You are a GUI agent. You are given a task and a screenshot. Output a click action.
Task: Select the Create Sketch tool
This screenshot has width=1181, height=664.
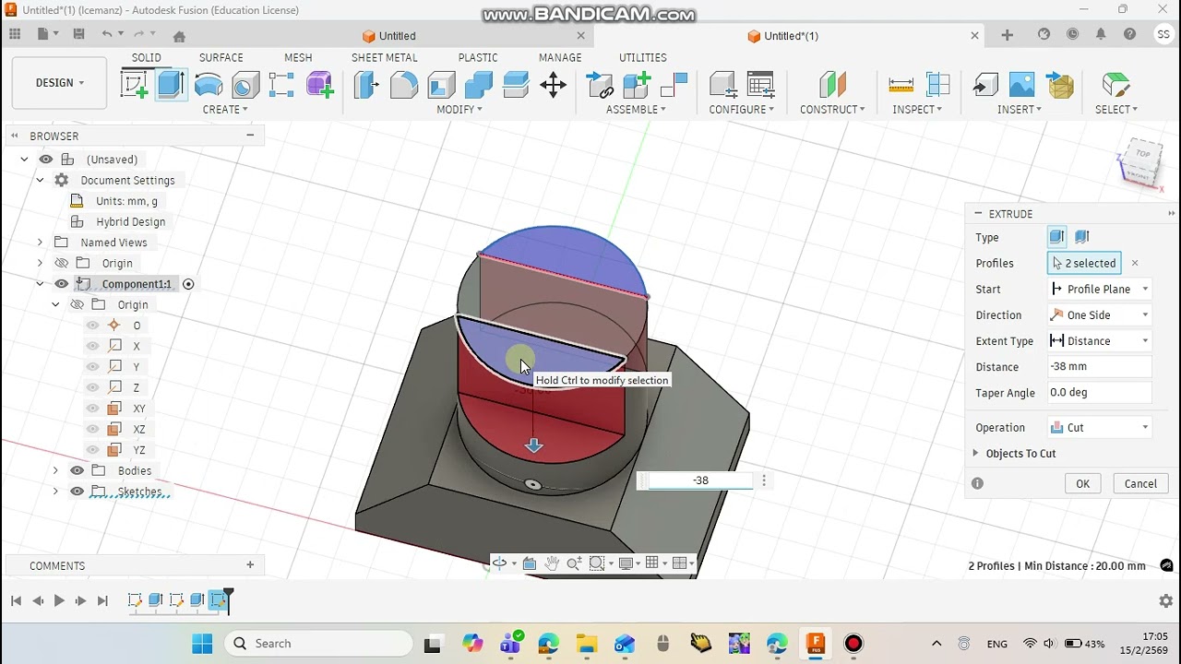[x=135, y=85]
